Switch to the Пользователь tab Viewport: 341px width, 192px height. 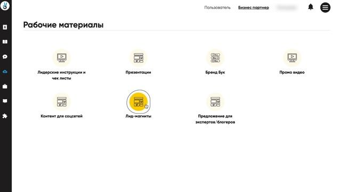click(x=217, y=7)
